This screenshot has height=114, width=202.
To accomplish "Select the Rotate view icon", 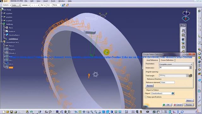I will coord(88,112).
